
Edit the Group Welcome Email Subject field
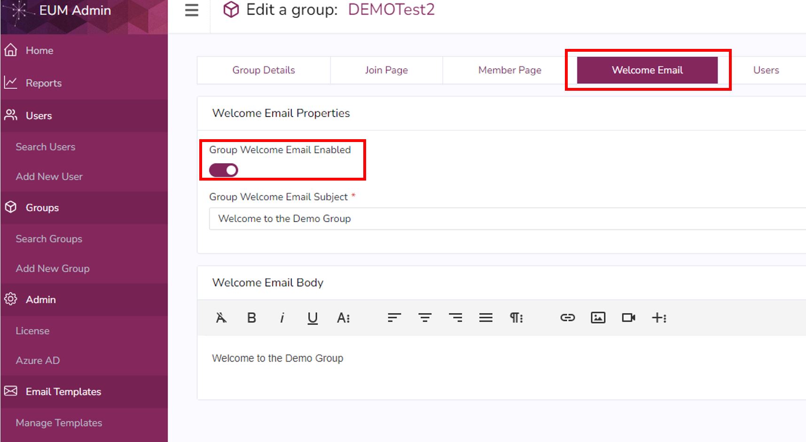[x=376, y=218]
